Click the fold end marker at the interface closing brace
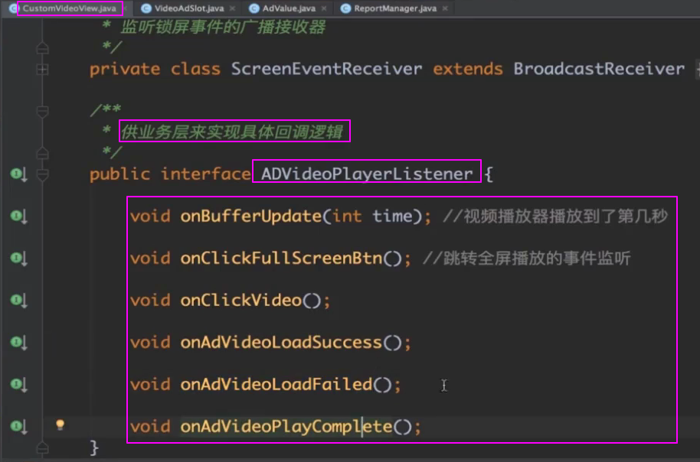This screenshot has width=700, height=462. point(42,447)
